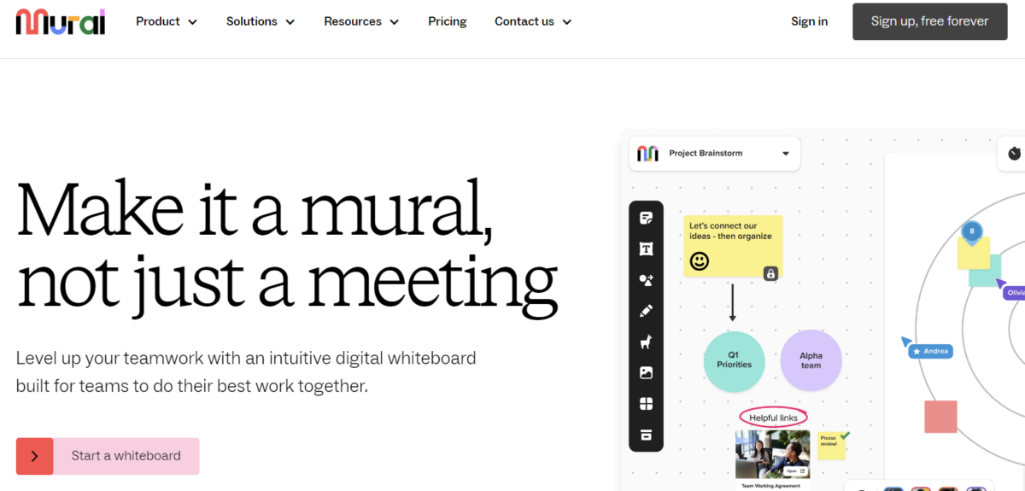
Task: Click the Please review sticky note
Action: (x=831, y=446)
